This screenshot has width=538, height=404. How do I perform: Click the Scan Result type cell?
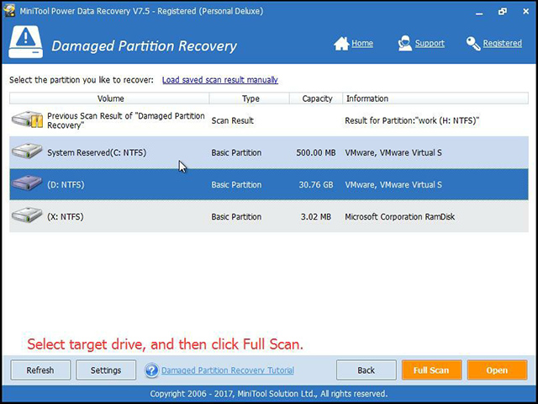(x=232, y=120)
